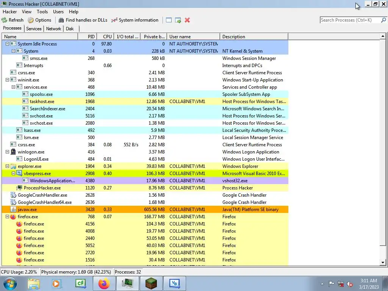Open Options via the gear icon

[x=31, y=20]
